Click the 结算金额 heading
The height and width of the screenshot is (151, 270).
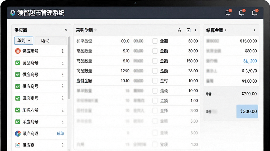(215, 30)
